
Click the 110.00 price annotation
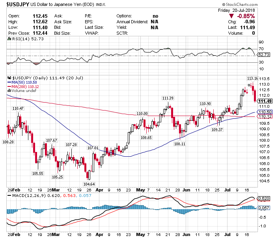pos(142,113)
